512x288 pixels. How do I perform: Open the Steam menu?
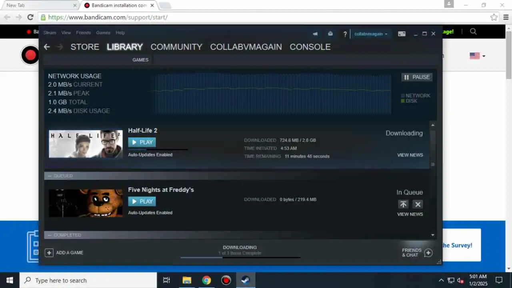(x=50, y=33)
